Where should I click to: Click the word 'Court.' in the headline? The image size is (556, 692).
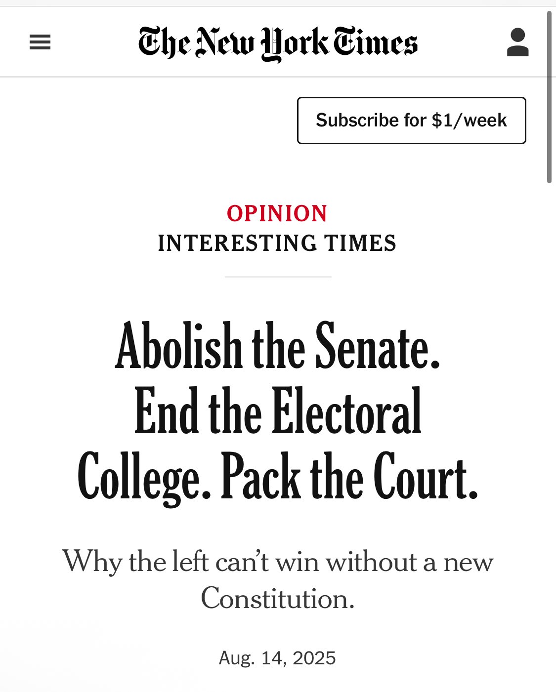tap(426, 475)
